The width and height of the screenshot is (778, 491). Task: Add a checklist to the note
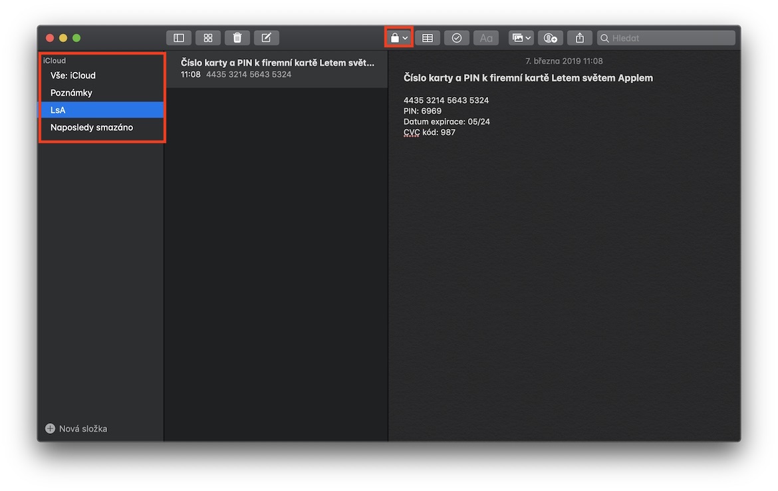[456, 38]
